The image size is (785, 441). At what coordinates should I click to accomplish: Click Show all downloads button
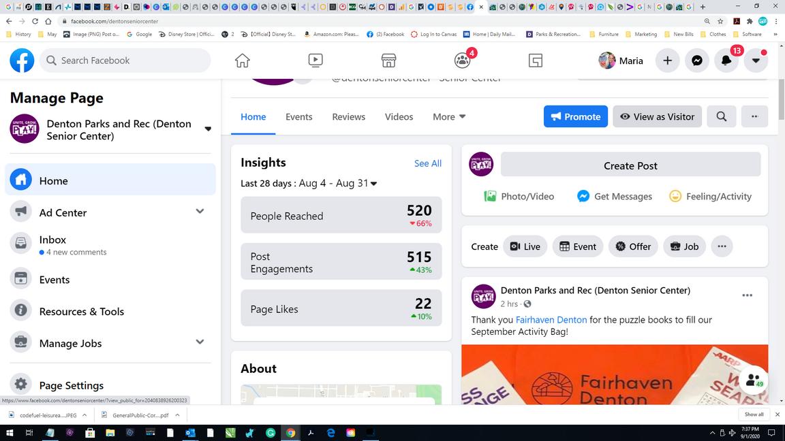pyautogui.click(x=754, y=414)
